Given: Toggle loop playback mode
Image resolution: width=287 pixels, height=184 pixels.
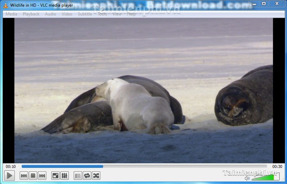Looking at the screenshot, I should [x=87, y=176].
